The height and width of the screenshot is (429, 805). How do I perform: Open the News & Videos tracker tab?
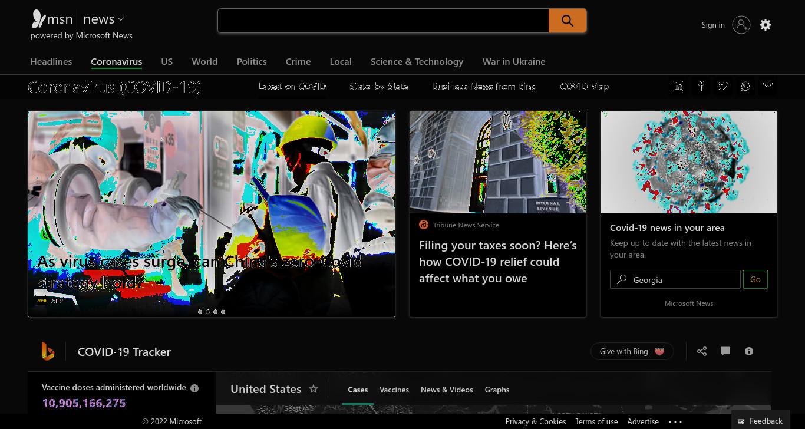[x=447, y=390]
